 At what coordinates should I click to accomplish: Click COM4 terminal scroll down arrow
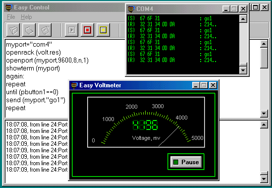pyautogui.click(x=243, y=70)
